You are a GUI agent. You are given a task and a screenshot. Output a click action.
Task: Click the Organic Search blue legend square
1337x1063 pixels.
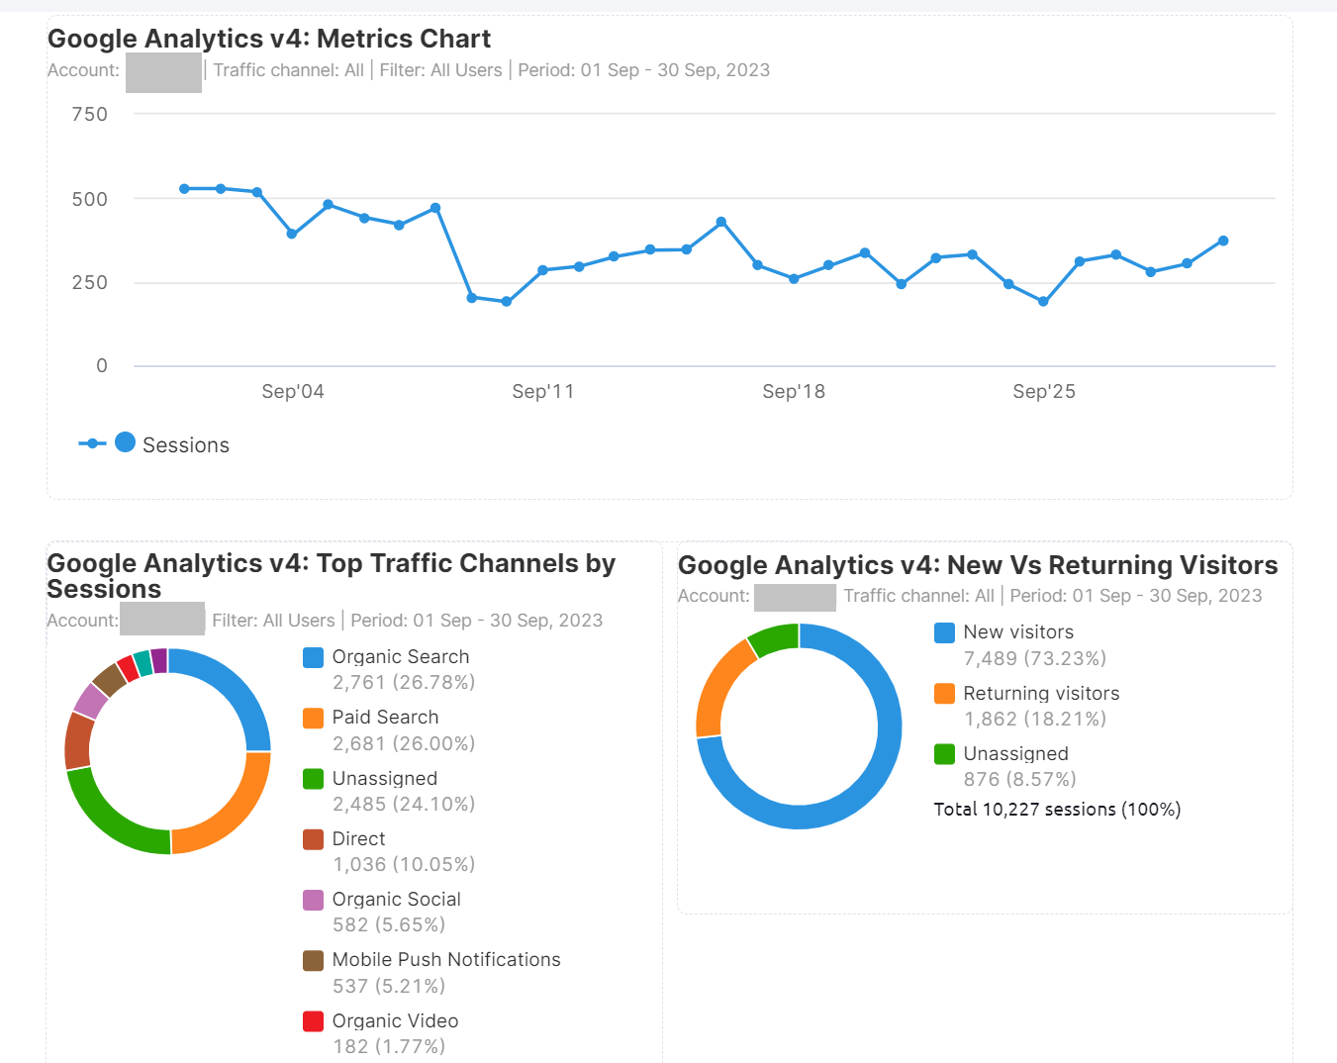pos(312,656)
